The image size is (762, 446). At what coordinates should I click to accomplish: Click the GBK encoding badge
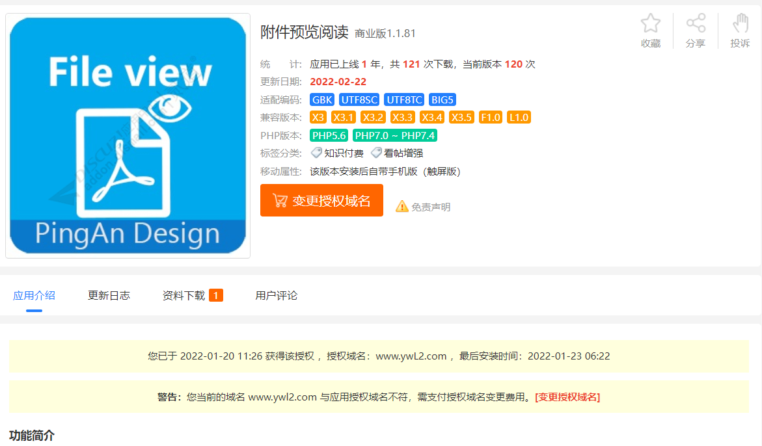[322, 99]
